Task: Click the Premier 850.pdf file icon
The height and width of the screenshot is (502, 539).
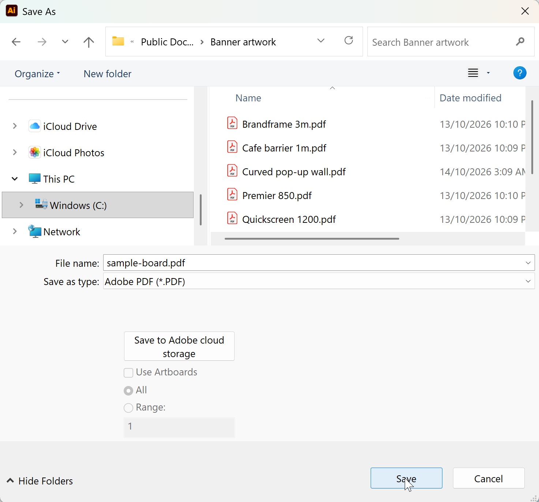Action: pyautogui.click(x=232, y=195)
